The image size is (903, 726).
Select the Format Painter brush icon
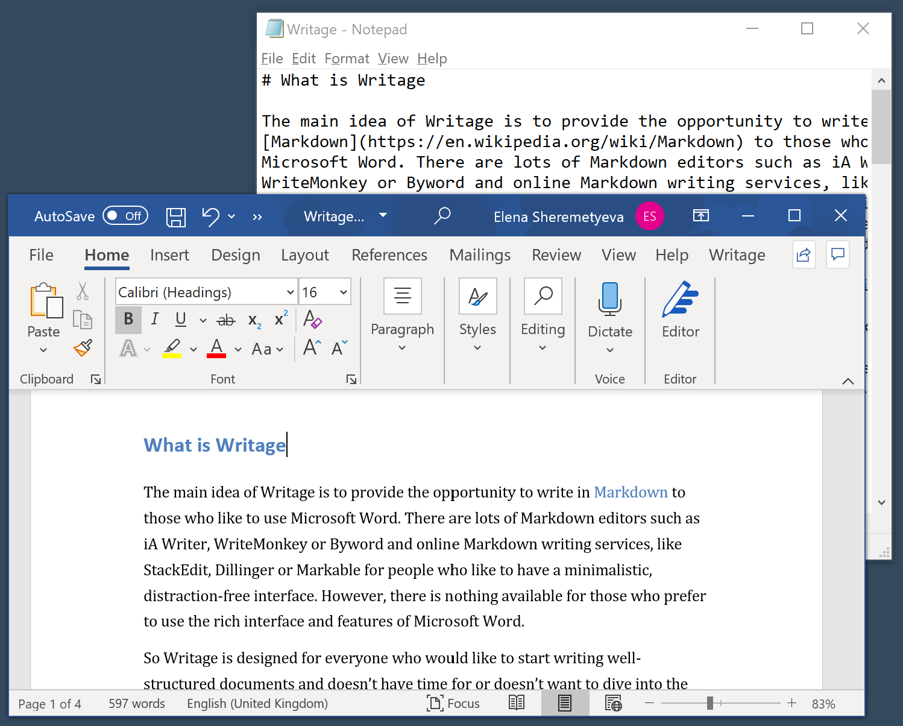coord(83,348)
